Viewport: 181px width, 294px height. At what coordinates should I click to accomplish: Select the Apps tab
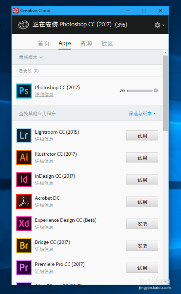[65, 43]
